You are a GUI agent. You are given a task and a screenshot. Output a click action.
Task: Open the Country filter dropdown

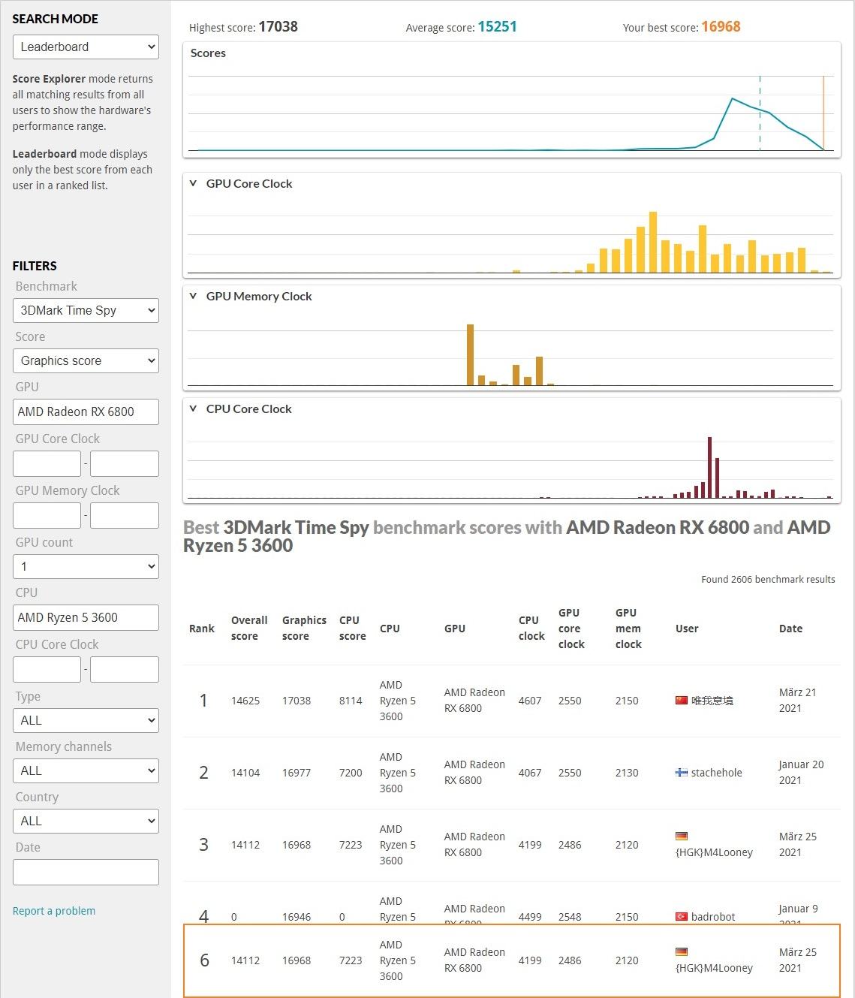86,821
